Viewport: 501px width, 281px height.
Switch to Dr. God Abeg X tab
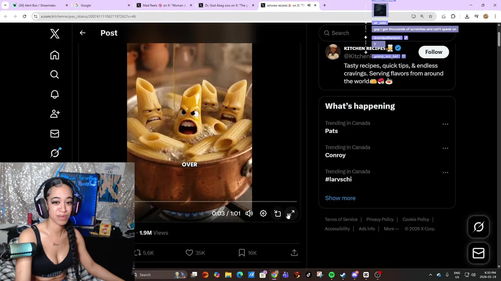coord(226,5)
